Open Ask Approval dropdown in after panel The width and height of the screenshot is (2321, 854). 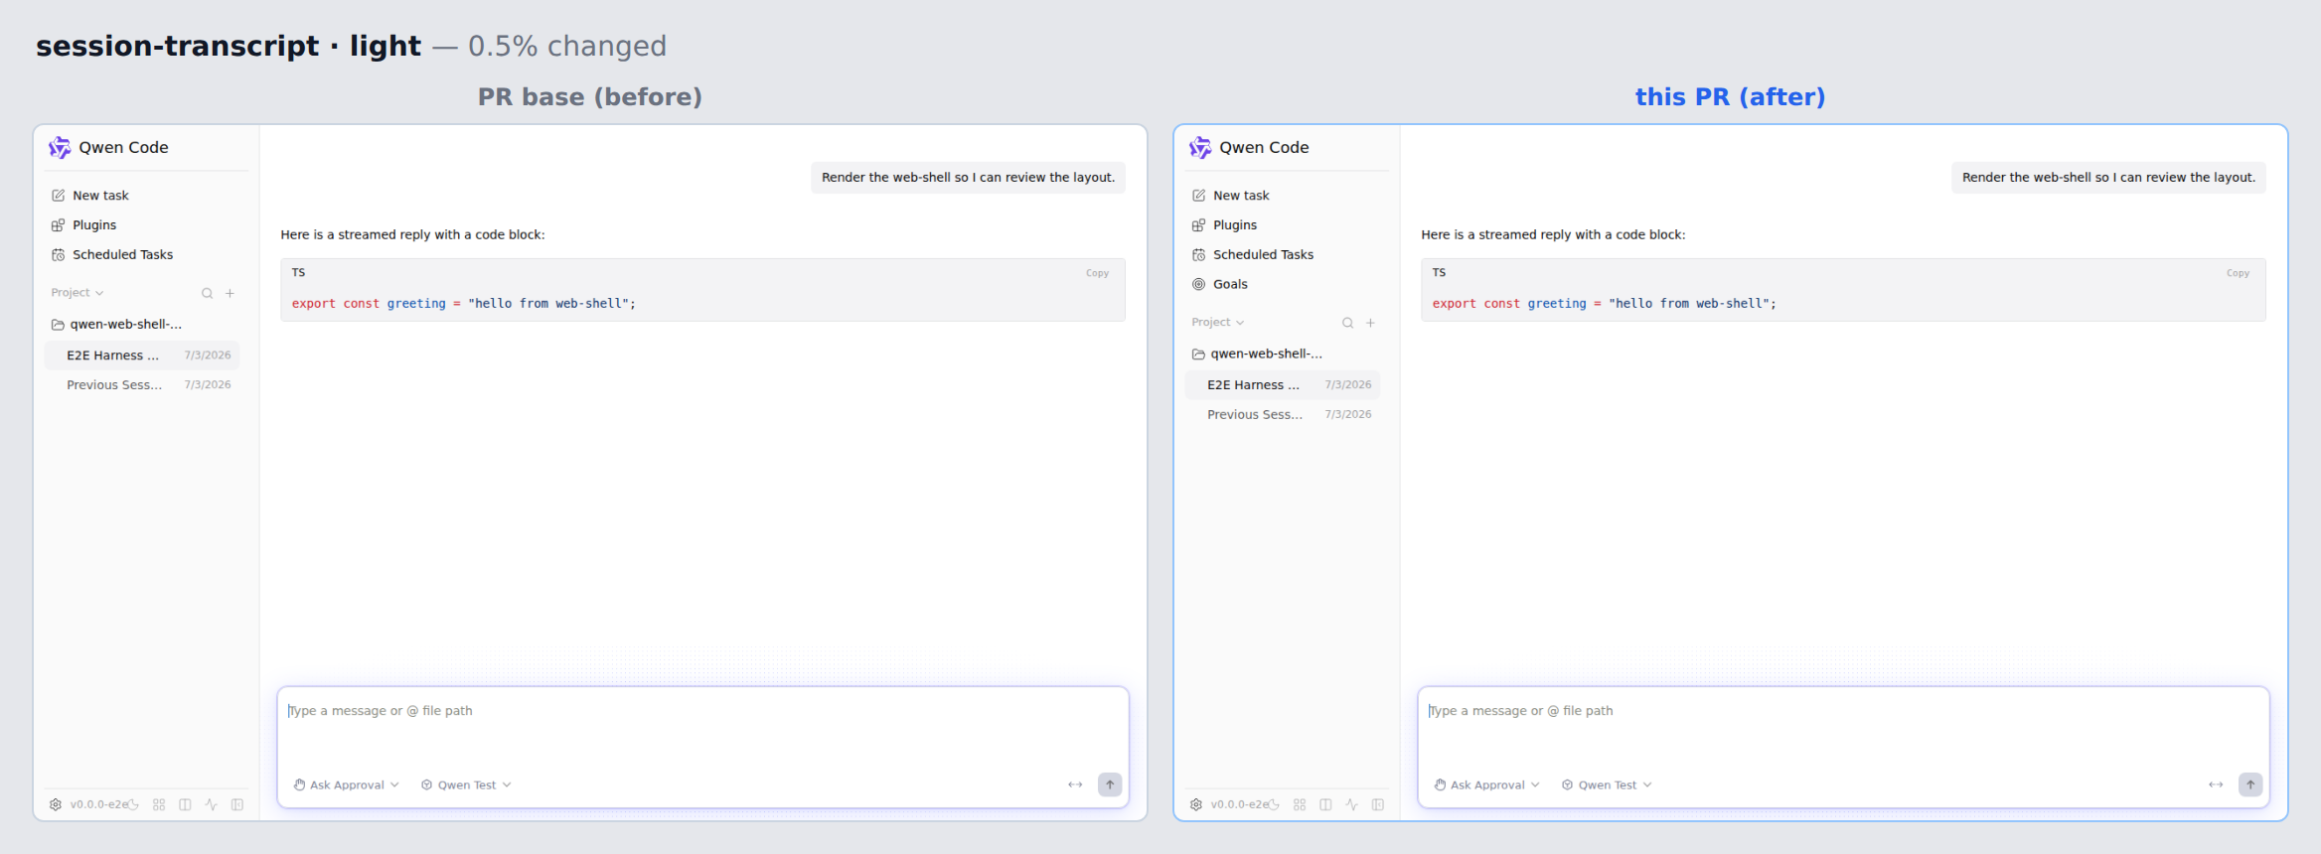(1487, 784)
